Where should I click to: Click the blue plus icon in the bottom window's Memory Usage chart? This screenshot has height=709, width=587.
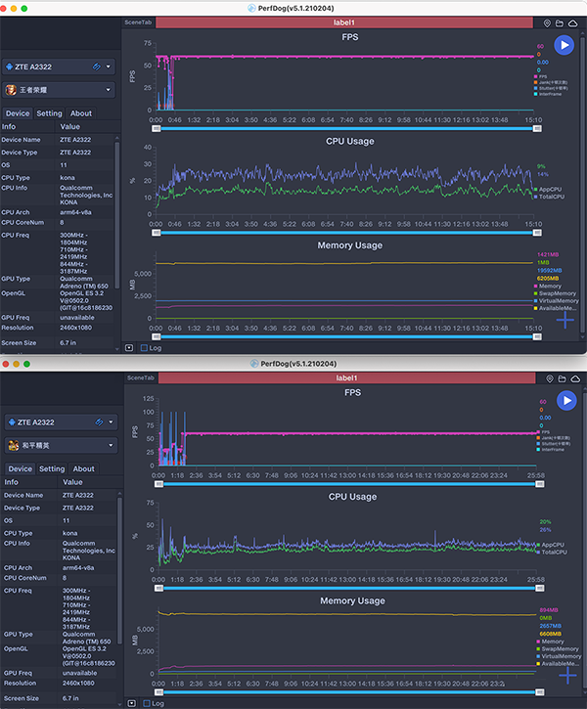coord(566,675)
